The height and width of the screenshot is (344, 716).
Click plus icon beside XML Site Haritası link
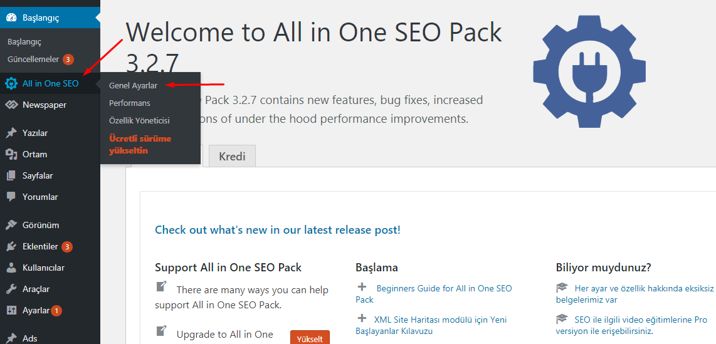[x=362, y=318]
